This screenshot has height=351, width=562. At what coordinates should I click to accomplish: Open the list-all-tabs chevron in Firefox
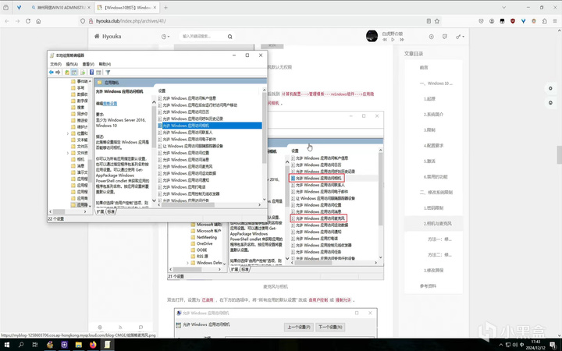[x=503, y=8]
